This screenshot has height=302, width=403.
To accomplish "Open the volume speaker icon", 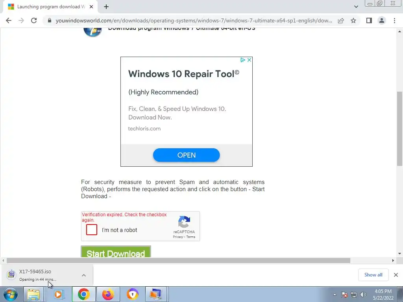I will 363,295.
